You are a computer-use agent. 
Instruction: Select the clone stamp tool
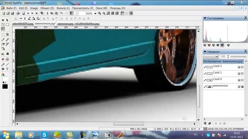tap(3, 49)
